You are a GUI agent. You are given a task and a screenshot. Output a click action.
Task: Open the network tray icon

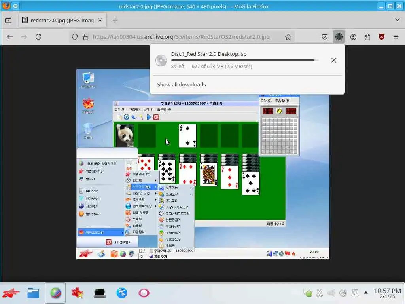point(343,293)
